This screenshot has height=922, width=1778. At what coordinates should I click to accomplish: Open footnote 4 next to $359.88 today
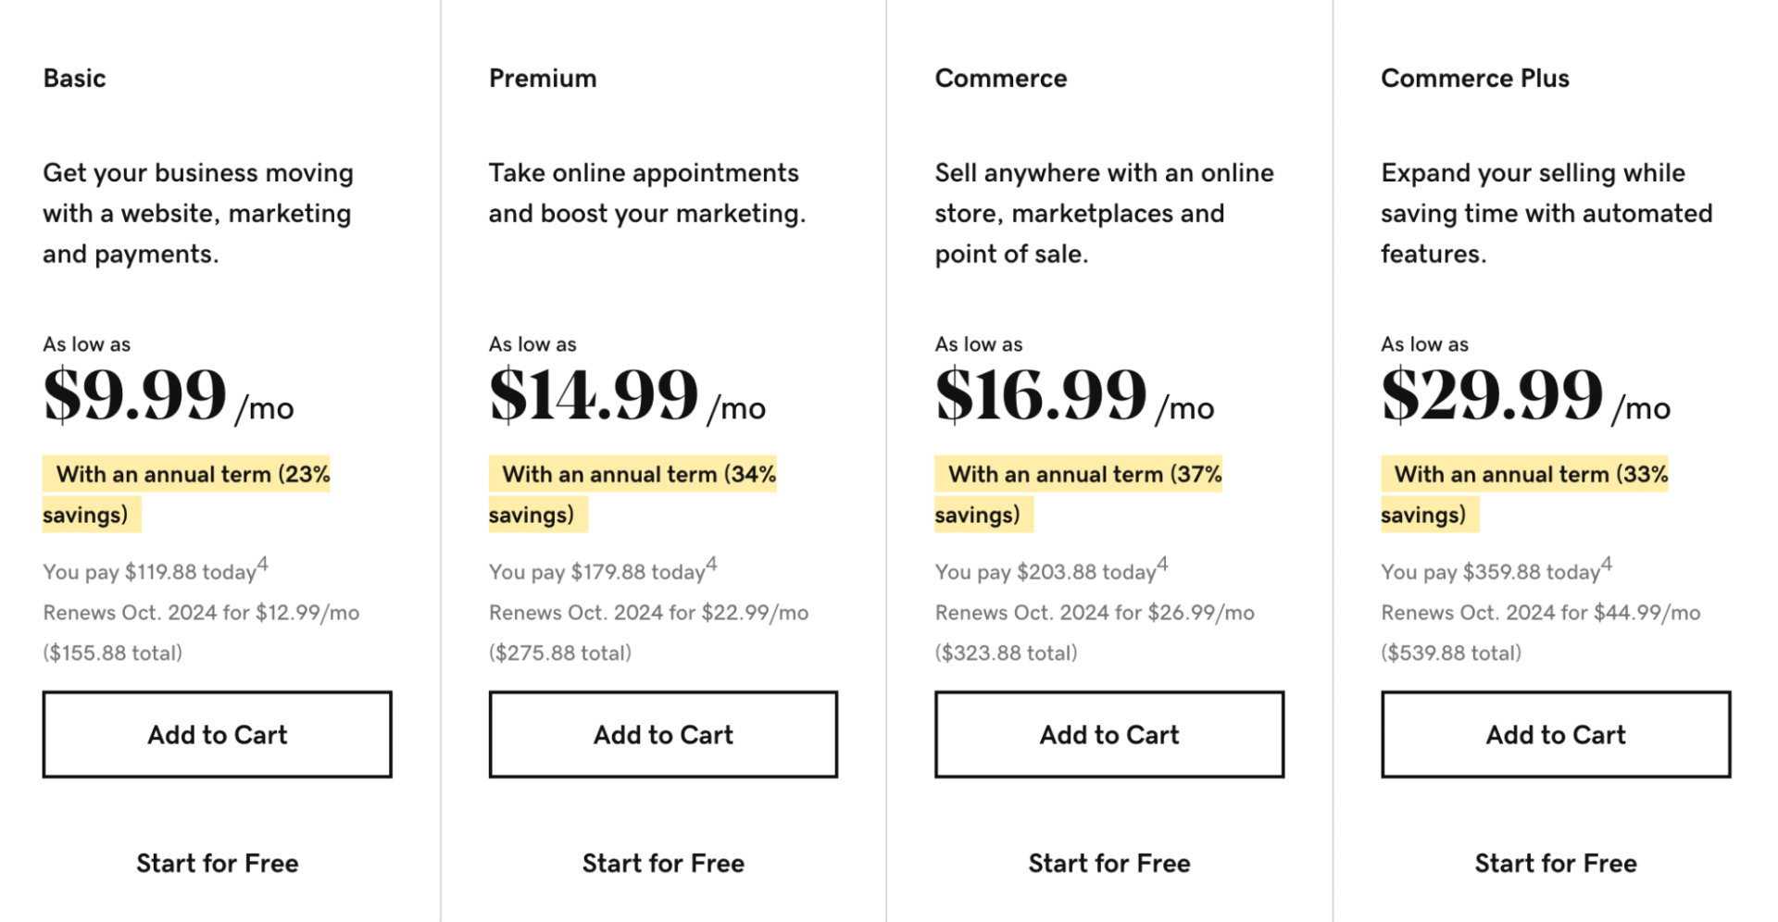(1607, 564)
